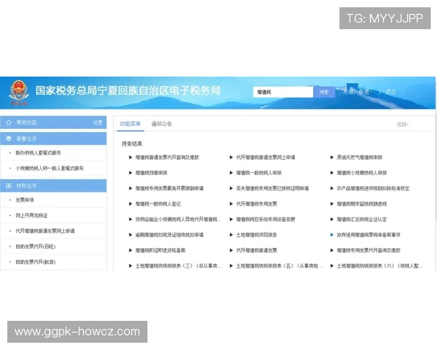Open result 增值税专用发票代开查询及缴款
The width and height of the screenshot is (438, 350).
pyautogui.click(x=369, y=250)
